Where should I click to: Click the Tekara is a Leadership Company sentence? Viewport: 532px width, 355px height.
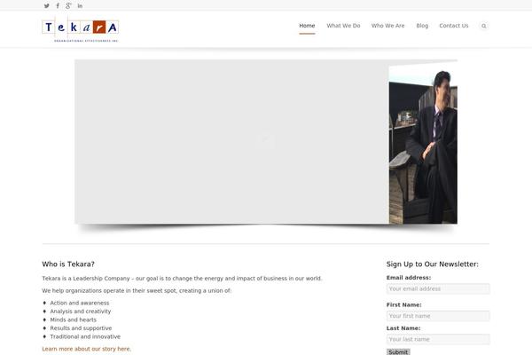coord(182,278)
